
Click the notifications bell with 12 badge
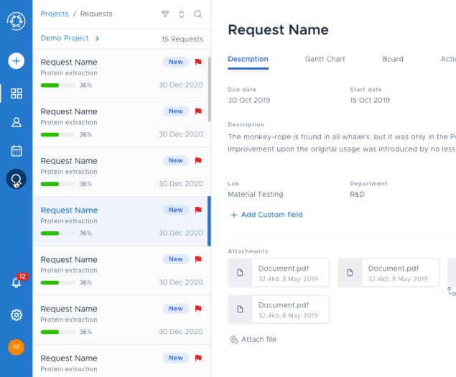click(16, 282)
